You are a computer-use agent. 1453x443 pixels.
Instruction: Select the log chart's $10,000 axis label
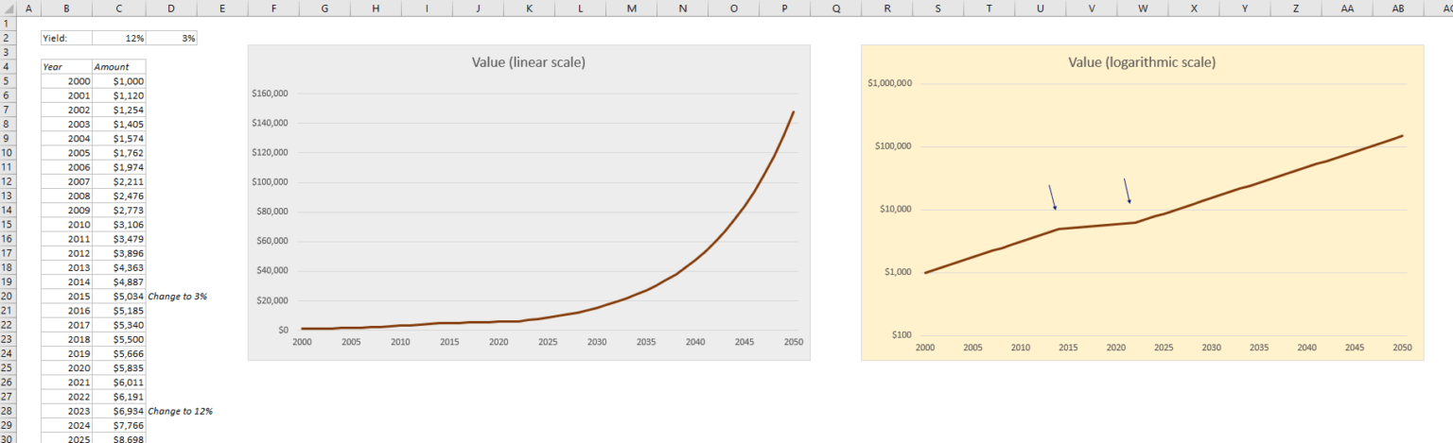click(x=895, y=209)
